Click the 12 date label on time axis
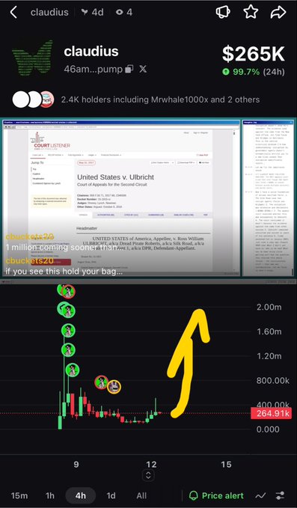 tap(151, 465)
